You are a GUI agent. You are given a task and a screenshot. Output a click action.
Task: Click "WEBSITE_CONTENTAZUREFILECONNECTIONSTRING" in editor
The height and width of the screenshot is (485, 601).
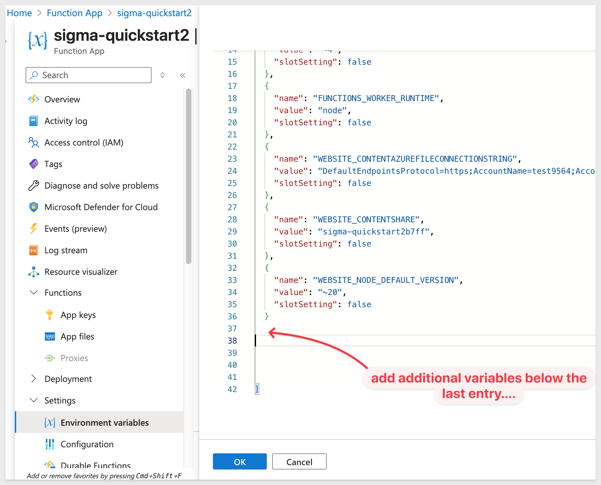415,159
